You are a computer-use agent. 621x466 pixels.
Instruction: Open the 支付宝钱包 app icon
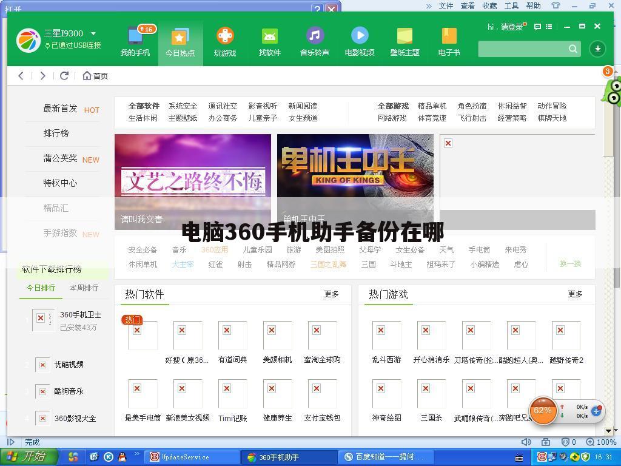coord(322,393)
